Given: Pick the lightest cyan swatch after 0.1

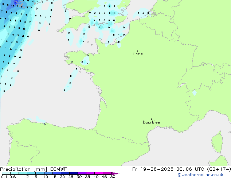Looking at the screenshot, I should (x=6, y=173).
